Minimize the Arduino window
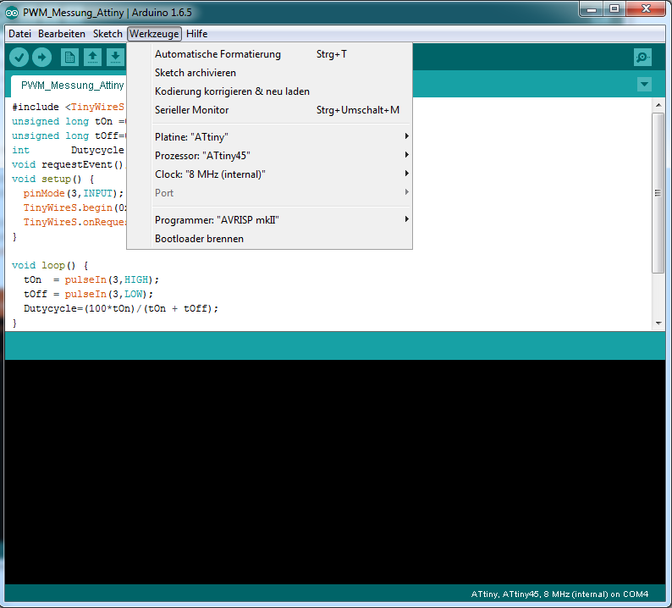The width and height of the screenshot is (672, 608). 592,9
